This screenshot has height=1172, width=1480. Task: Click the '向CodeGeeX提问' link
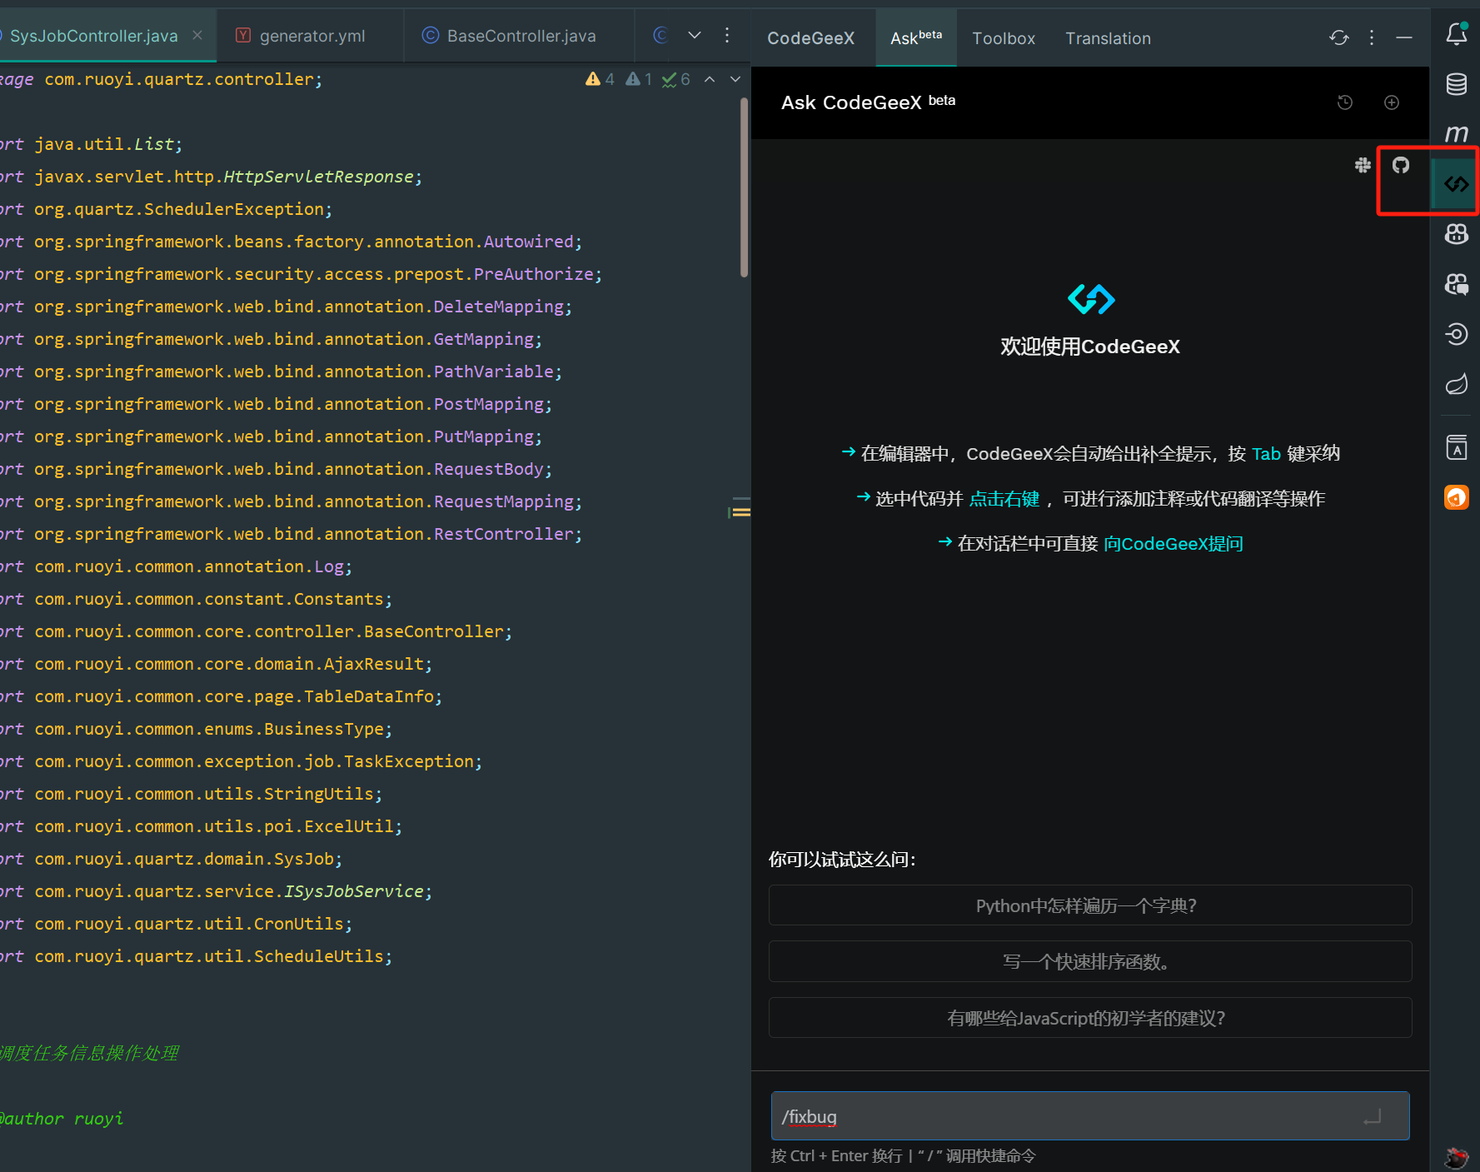point(1173,544)
